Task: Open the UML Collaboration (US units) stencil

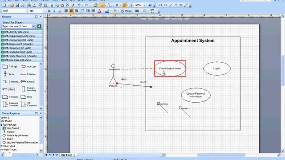Action: coord(22,36)
